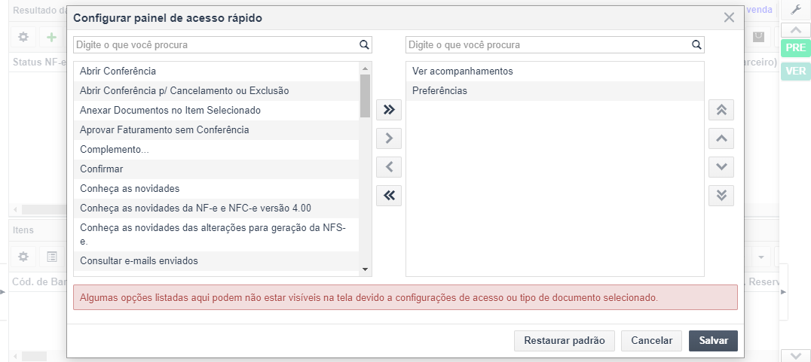Click the search icon in right search field
This screenshot has width=811, height=362.
point(696,45)
